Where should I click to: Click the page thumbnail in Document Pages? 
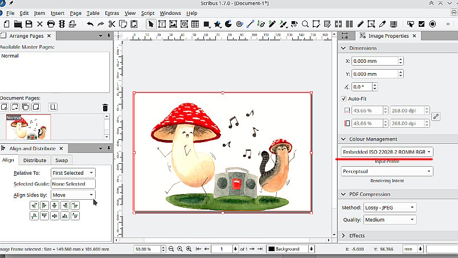[28, 127]
